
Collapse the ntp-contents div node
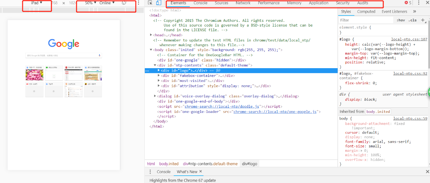[x=155, y=65]
